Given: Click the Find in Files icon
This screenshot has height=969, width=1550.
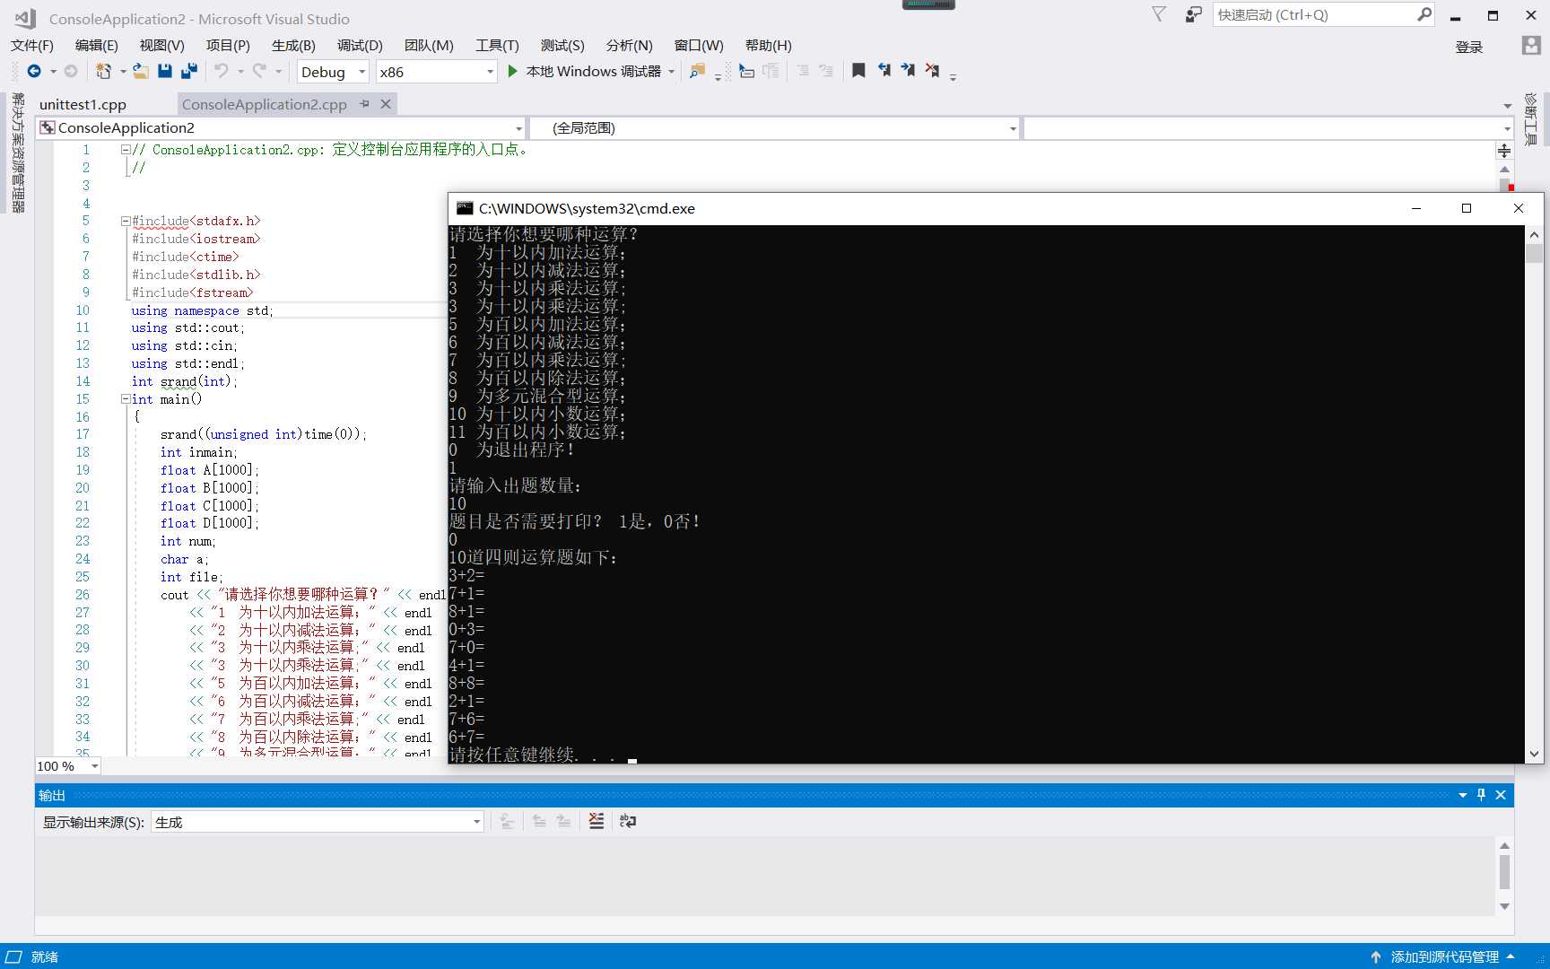Looking at the screenshot, I should pos(697,71).
